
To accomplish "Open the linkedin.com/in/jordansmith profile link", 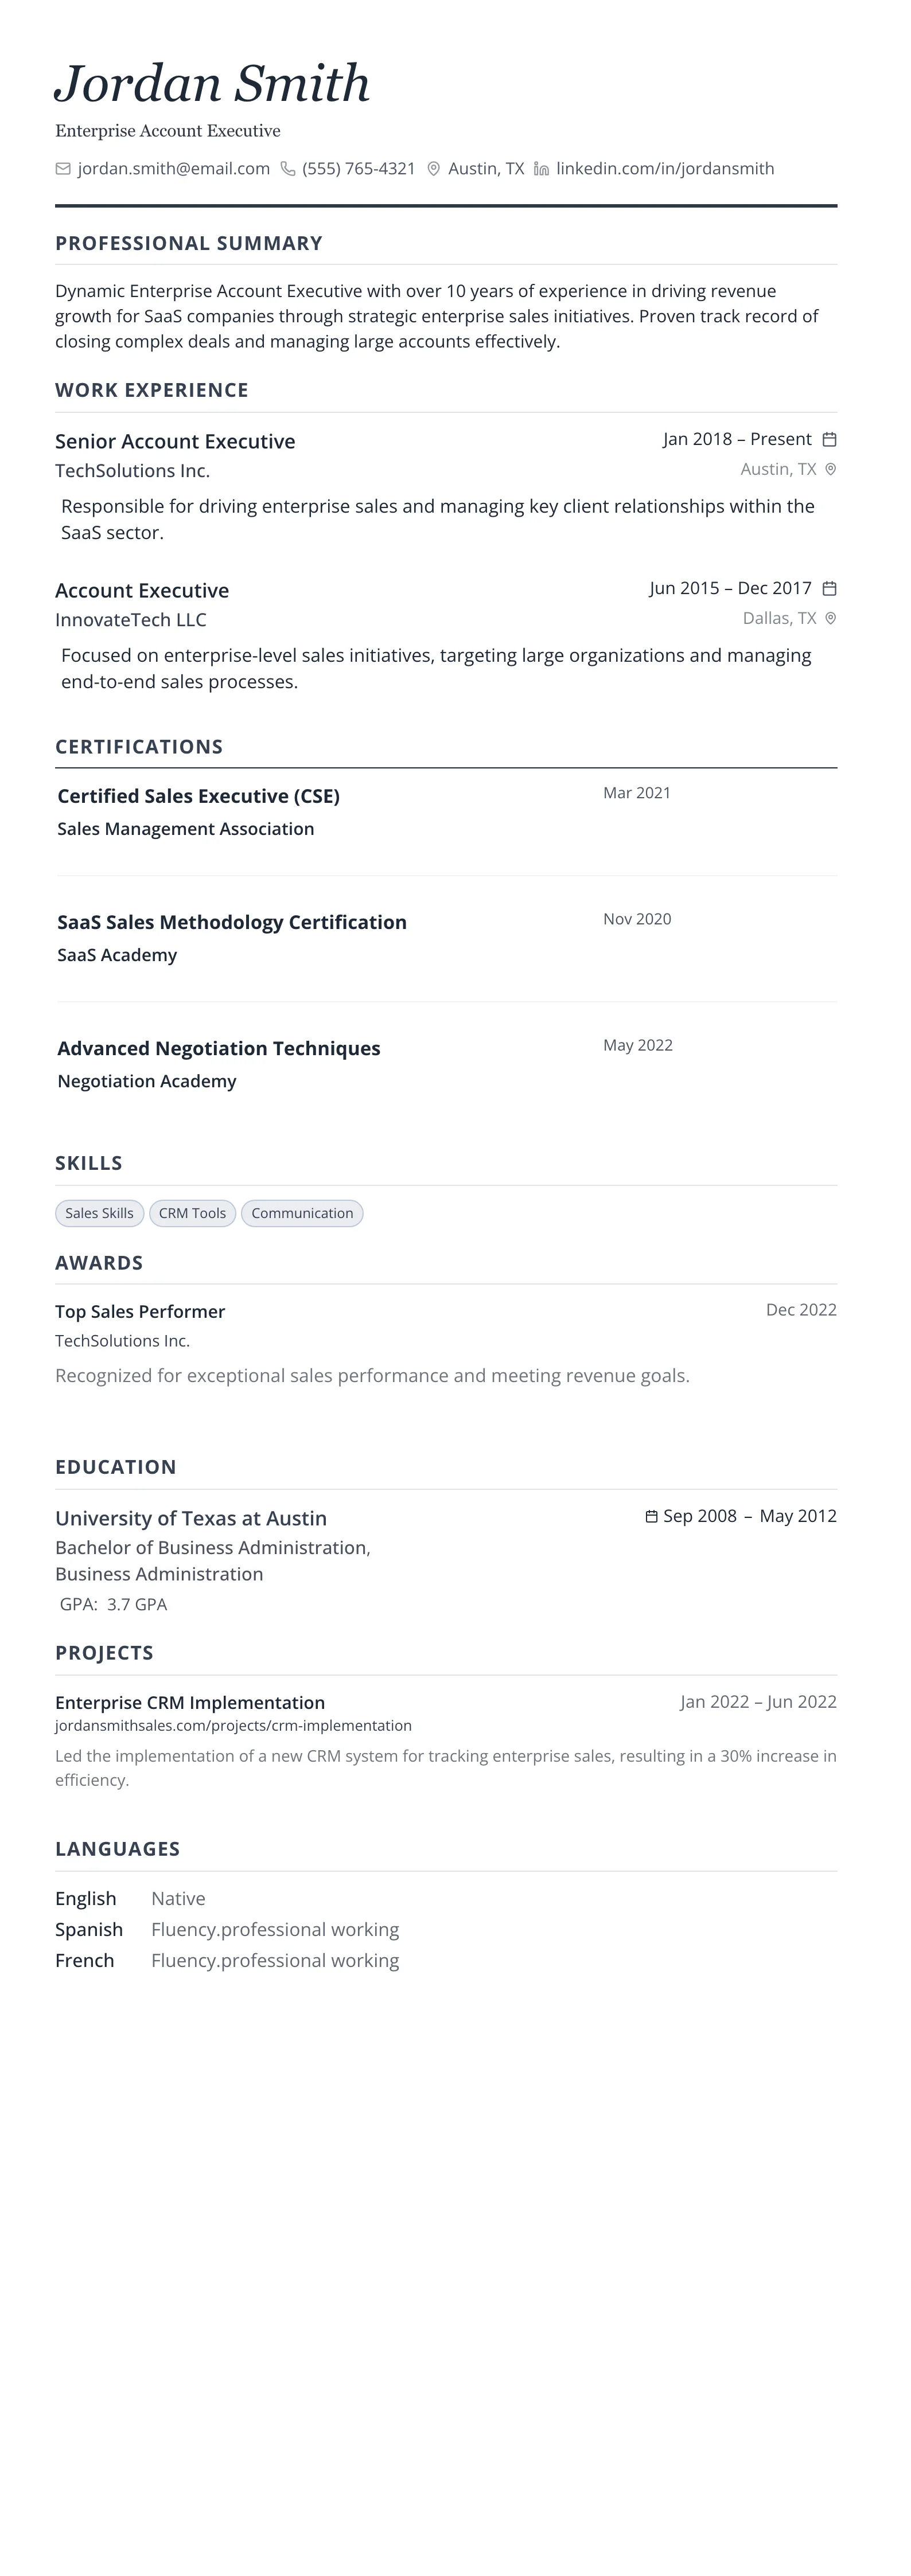I will coord(665,169).
